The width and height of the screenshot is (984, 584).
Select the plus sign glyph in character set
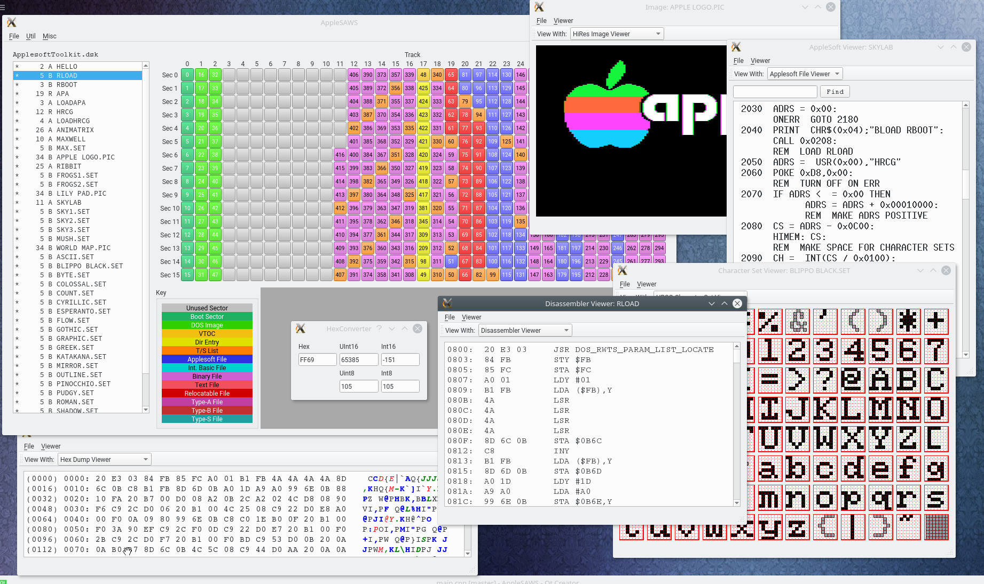pyautogui.click(x=936, y=322)
